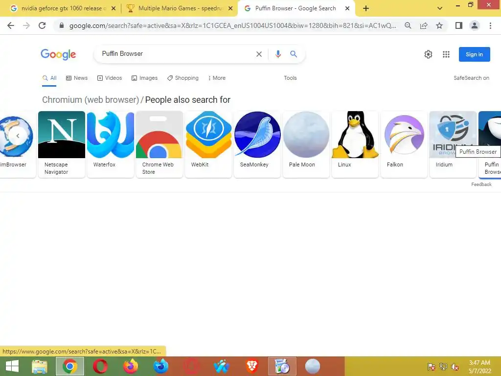Click in the Puffin Browser search field

coord(176,54)
